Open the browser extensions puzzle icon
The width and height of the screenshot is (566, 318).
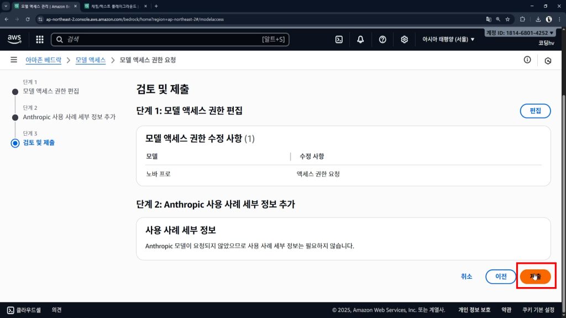(x=522, y=19)
